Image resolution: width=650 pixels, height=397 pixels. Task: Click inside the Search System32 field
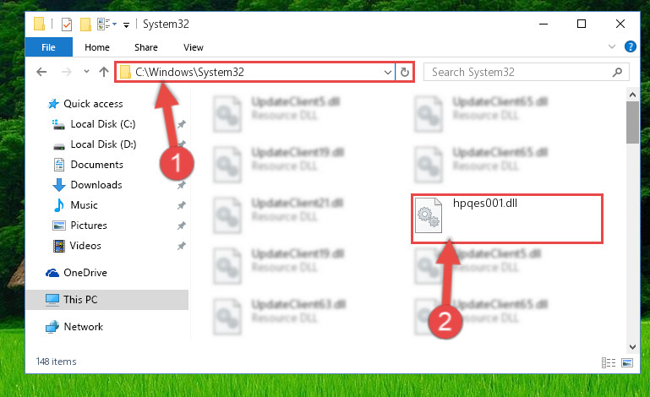[518, 72]
